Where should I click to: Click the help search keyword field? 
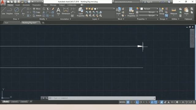point(126,2)
